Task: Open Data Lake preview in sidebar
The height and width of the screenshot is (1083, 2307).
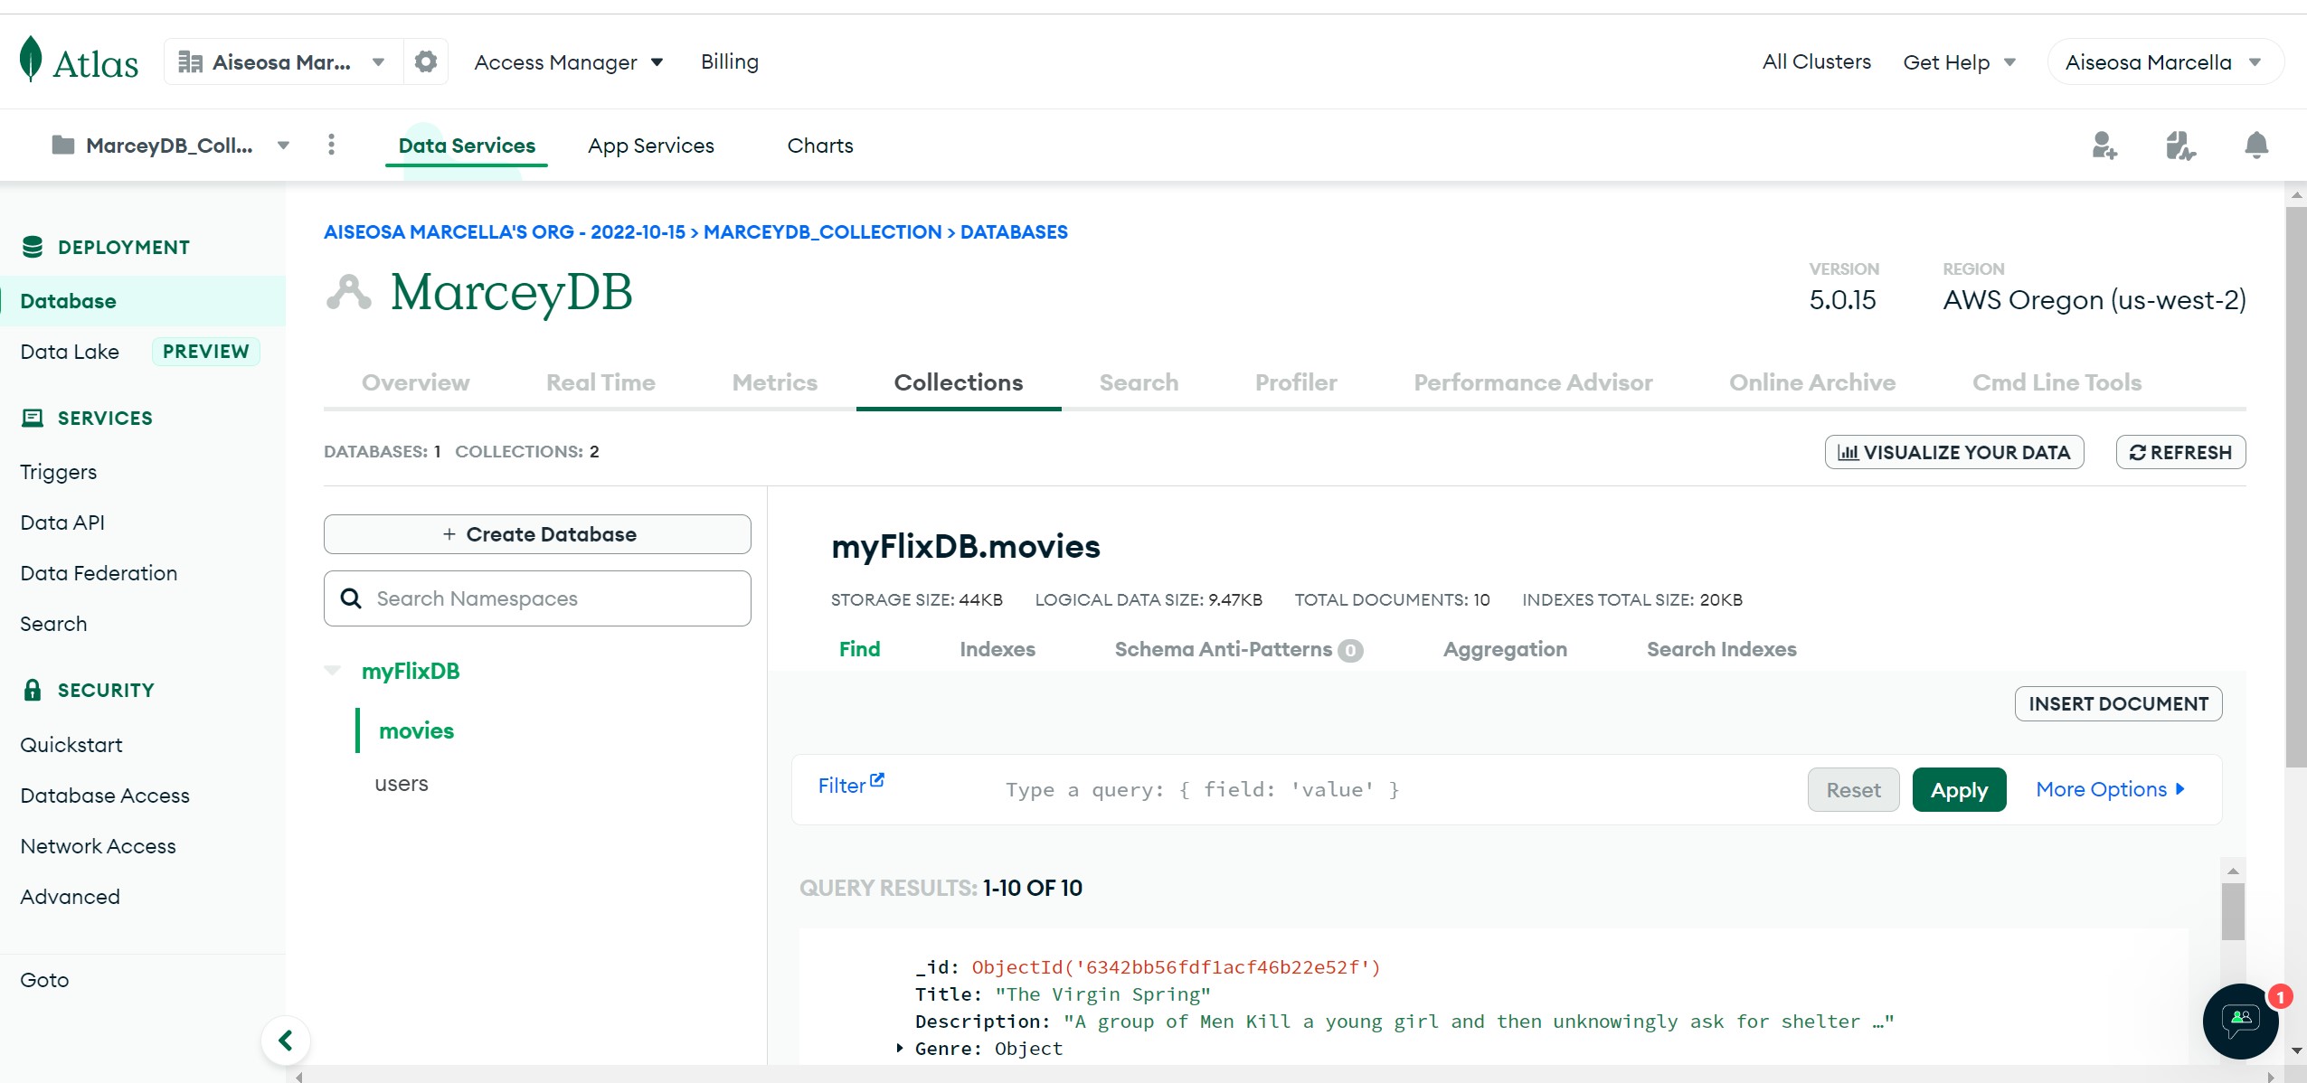Action: [x=140, y=352]
